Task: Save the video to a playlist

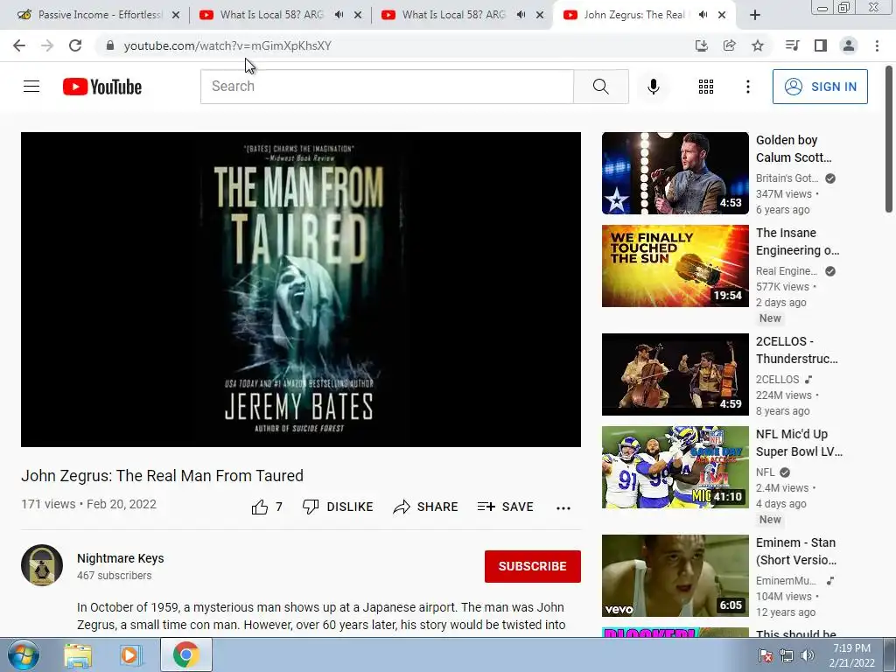Action: (x=505, y=507)
